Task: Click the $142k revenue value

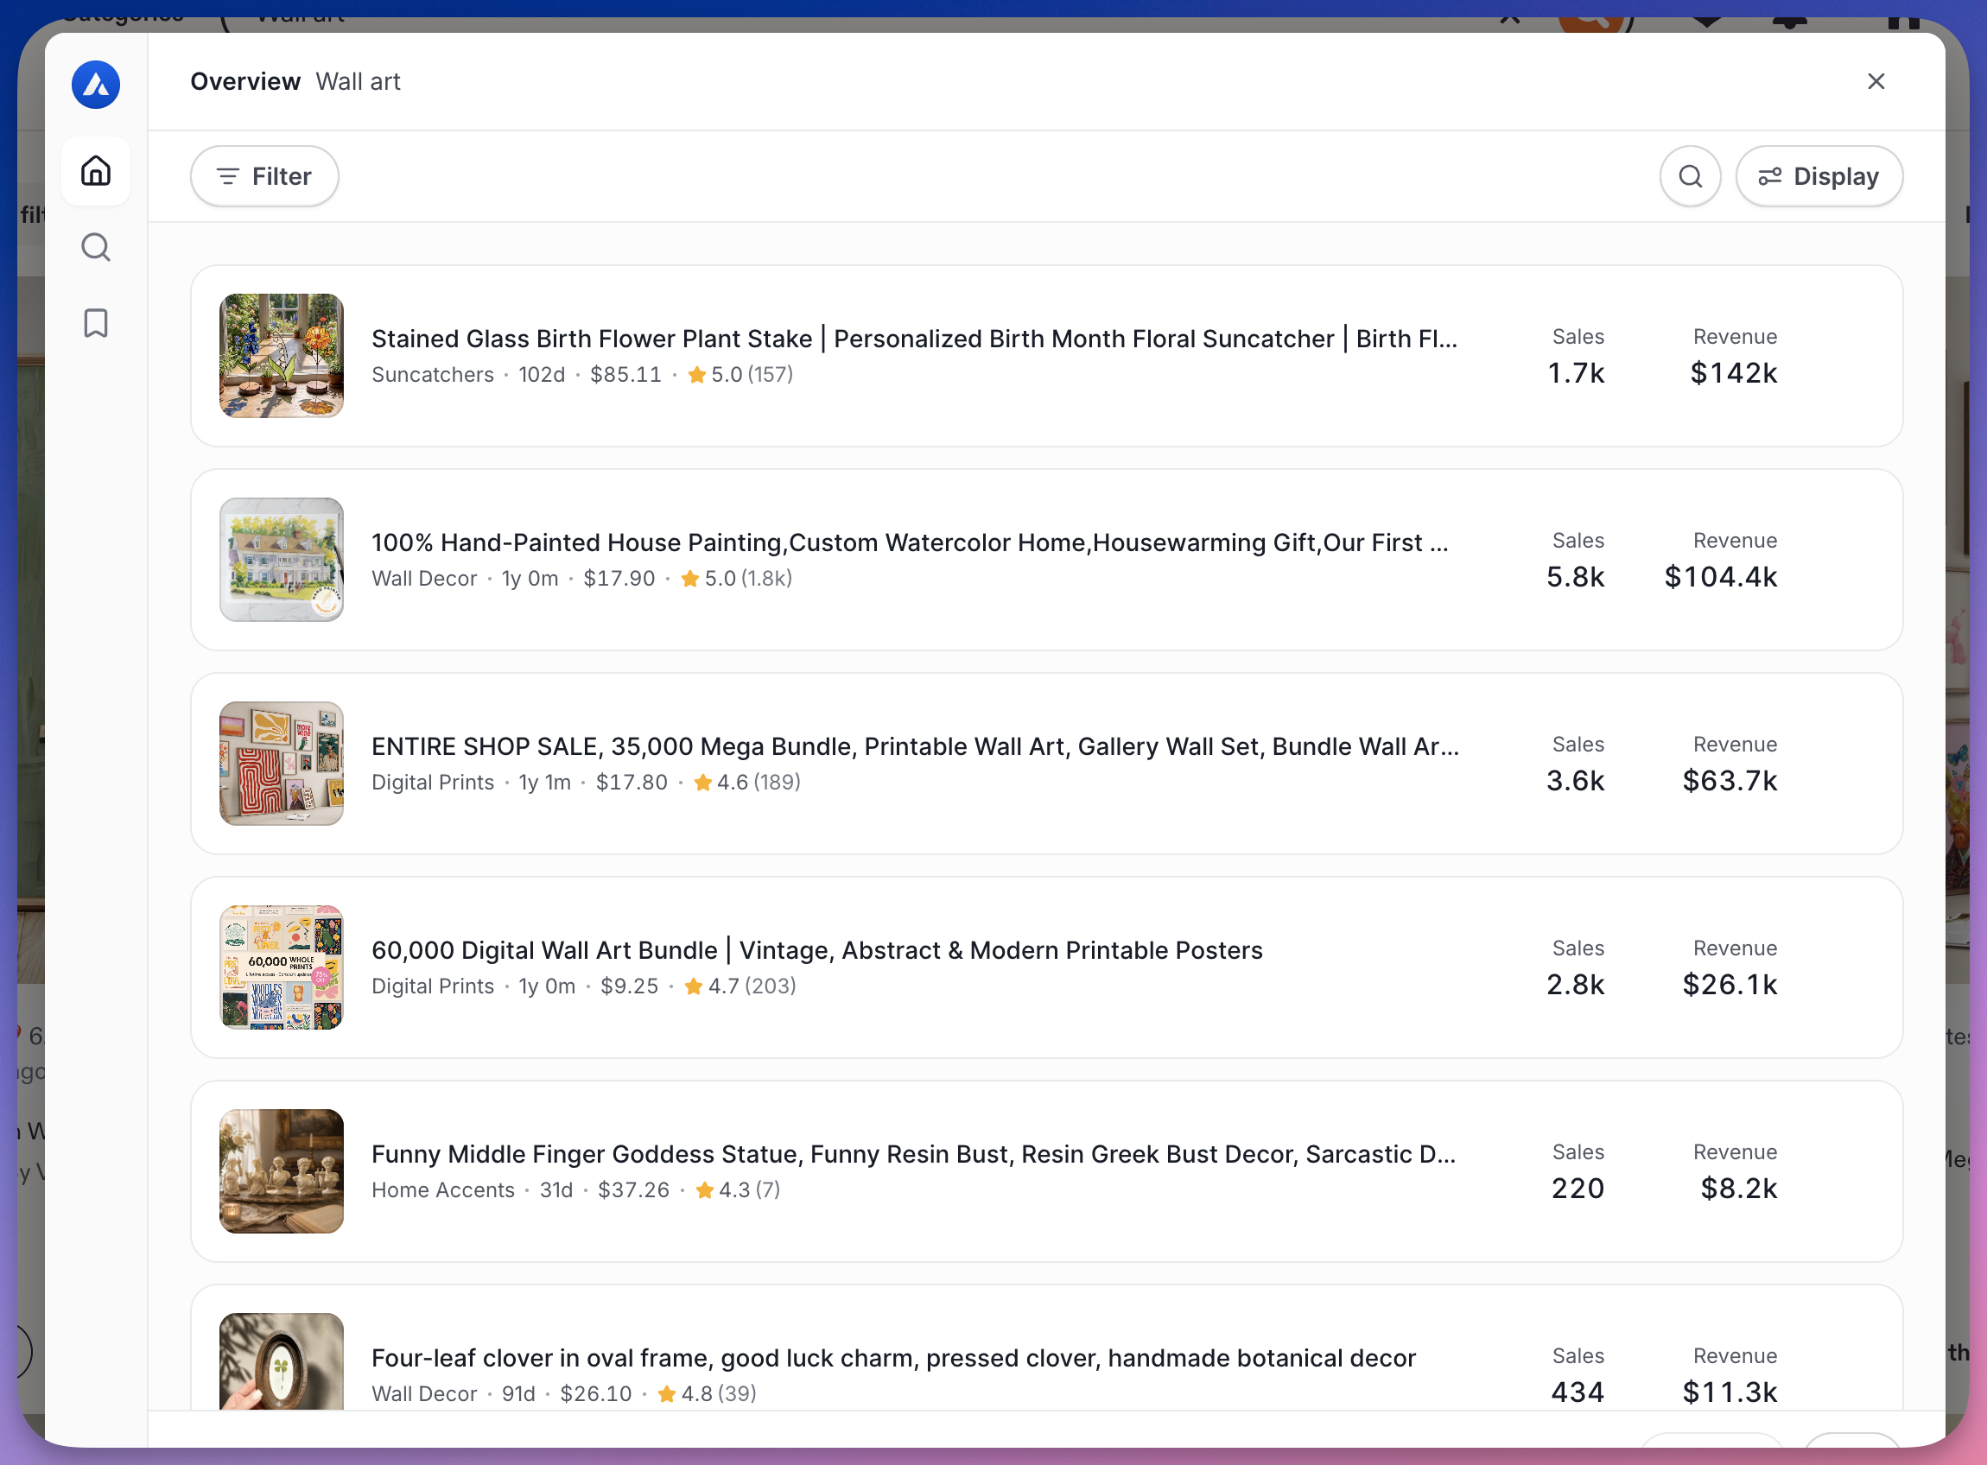Action: coord(1733,373)
